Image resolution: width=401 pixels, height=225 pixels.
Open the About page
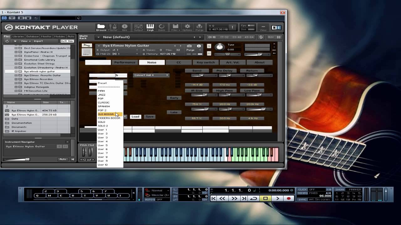[x=259, y=62]
